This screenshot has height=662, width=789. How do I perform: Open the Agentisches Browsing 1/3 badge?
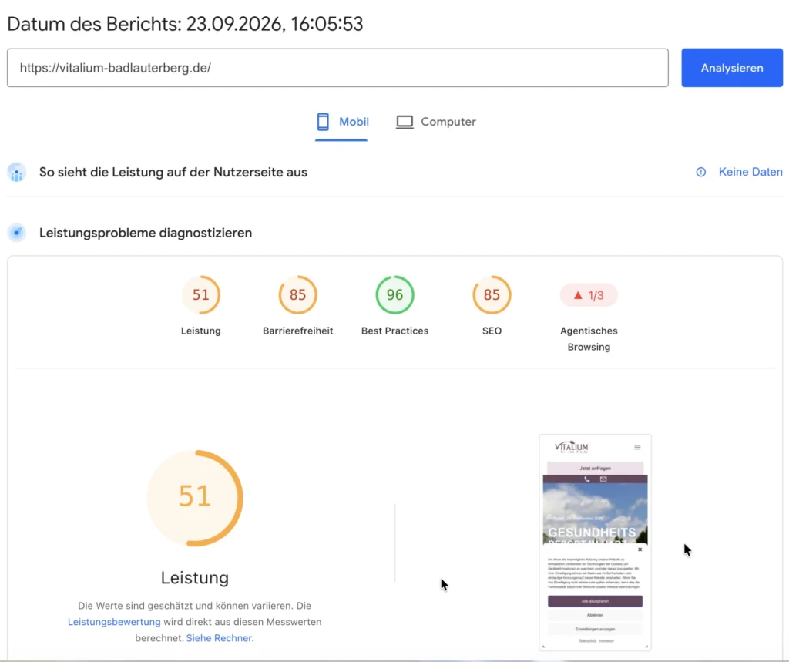tap(589, 295)
